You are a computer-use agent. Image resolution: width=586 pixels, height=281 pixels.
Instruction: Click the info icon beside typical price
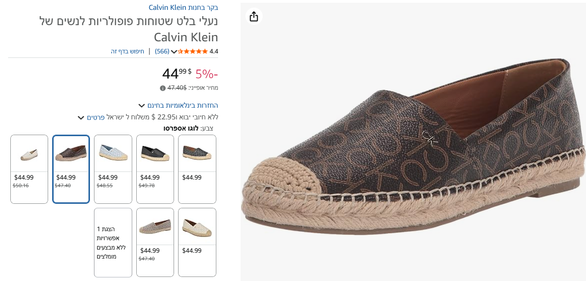pyautogui.click(x=163, y=88)
